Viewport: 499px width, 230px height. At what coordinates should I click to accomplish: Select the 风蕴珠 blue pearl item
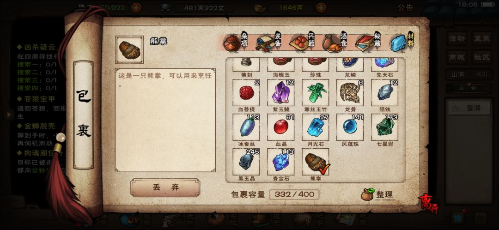pyautogui.click(x=350, y=127)
